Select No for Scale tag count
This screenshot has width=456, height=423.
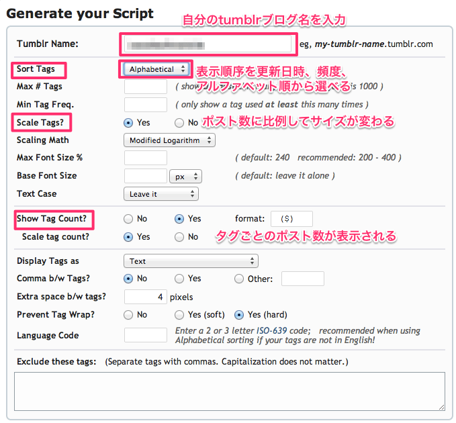tap(179, 237)
